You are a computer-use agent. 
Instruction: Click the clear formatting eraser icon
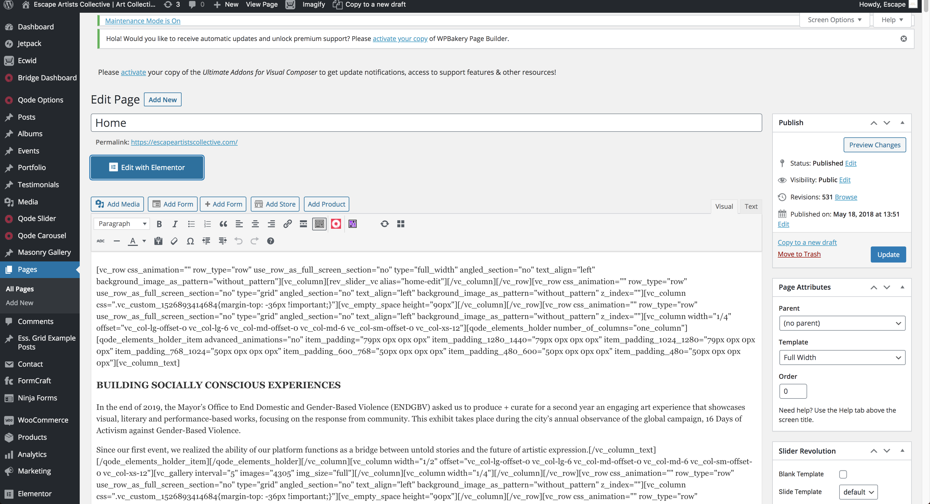[x=174, y=241]
